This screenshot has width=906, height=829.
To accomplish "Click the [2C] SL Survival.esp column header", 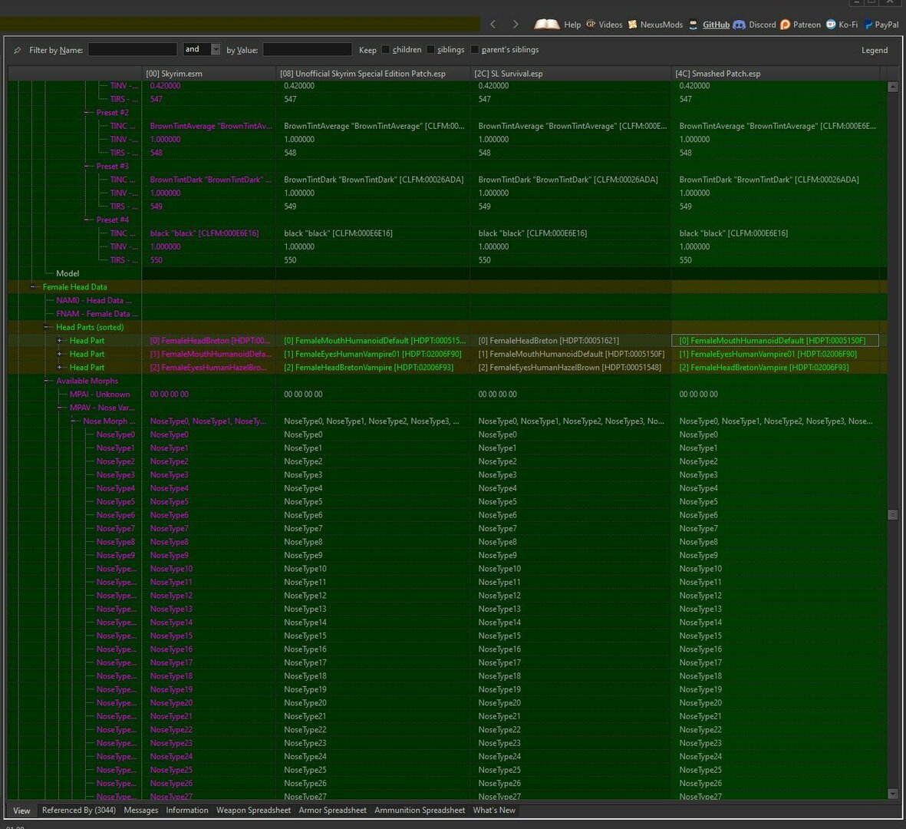I will [570, 74].
